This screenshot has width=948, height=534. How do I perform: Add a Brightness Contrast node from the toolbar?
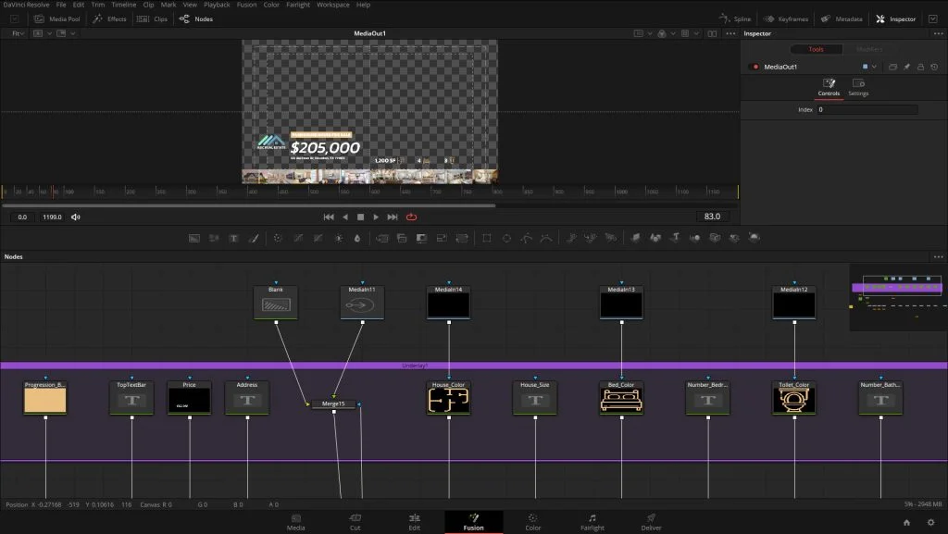tap(339, 238)
